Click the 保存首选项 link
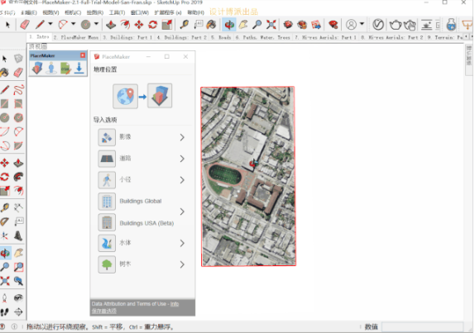The image size is (475, 333). [x=104, y=311]
